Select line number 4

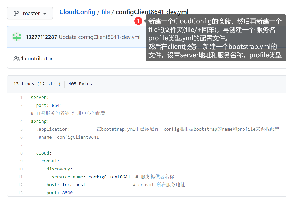tap(21, 121)
